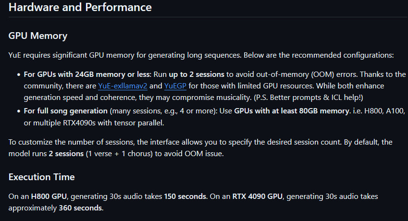Click bold text "For GPUs with 24GB memory or less"

point(87,74)
